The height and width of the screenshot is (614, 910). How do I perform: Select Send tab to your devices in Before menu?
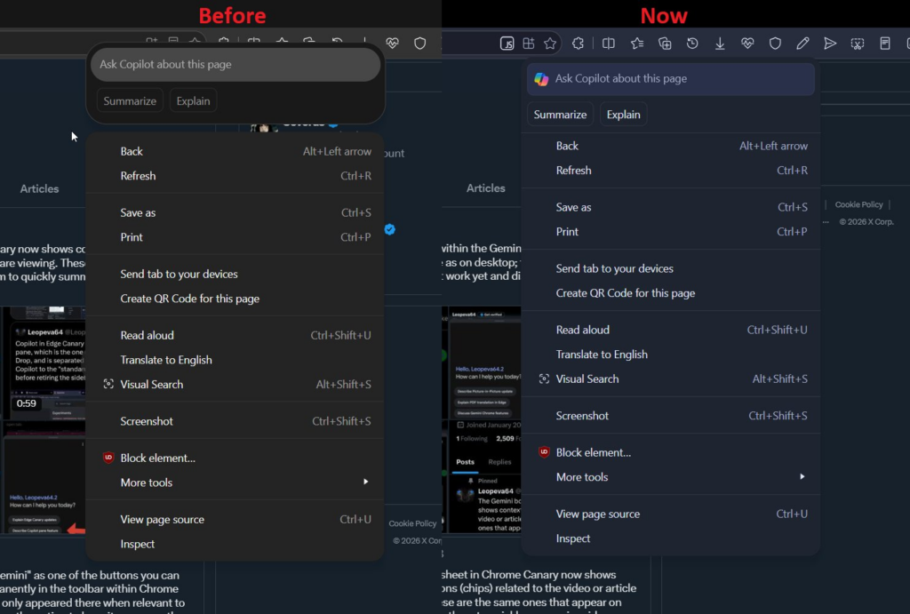pos(235,274)
